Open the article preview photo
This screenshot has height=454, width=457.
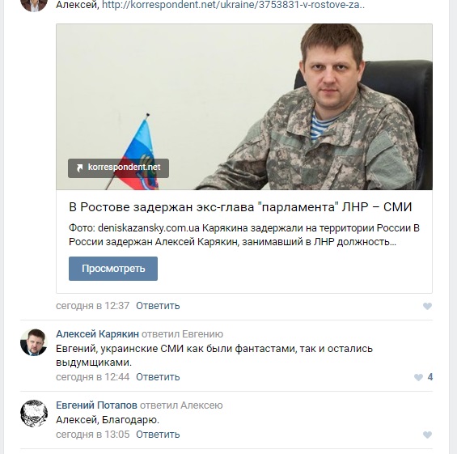[x=244, y=107]
